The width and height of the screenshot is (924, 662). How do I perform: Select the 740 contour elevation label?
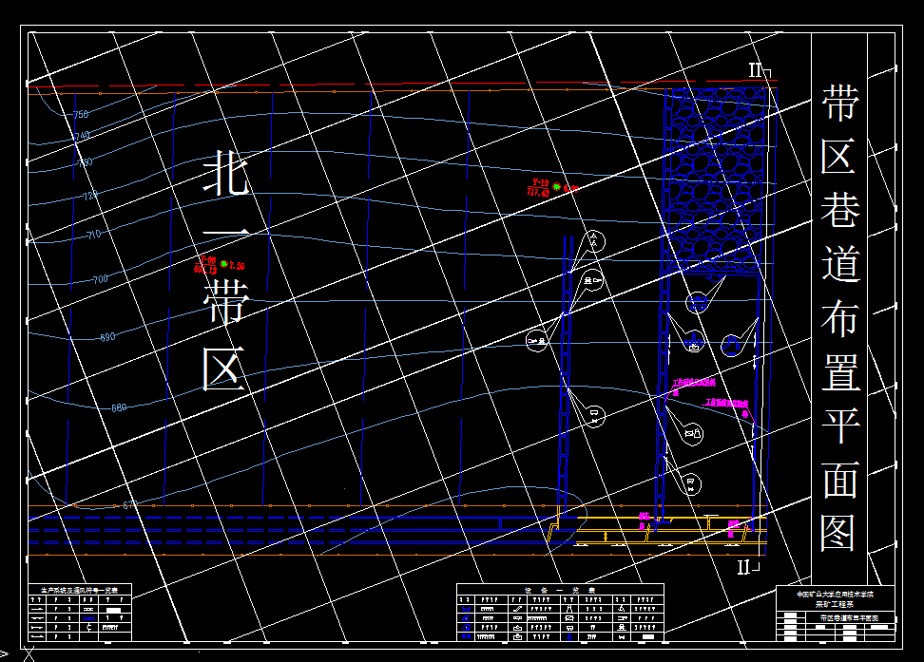click(82, 136)
